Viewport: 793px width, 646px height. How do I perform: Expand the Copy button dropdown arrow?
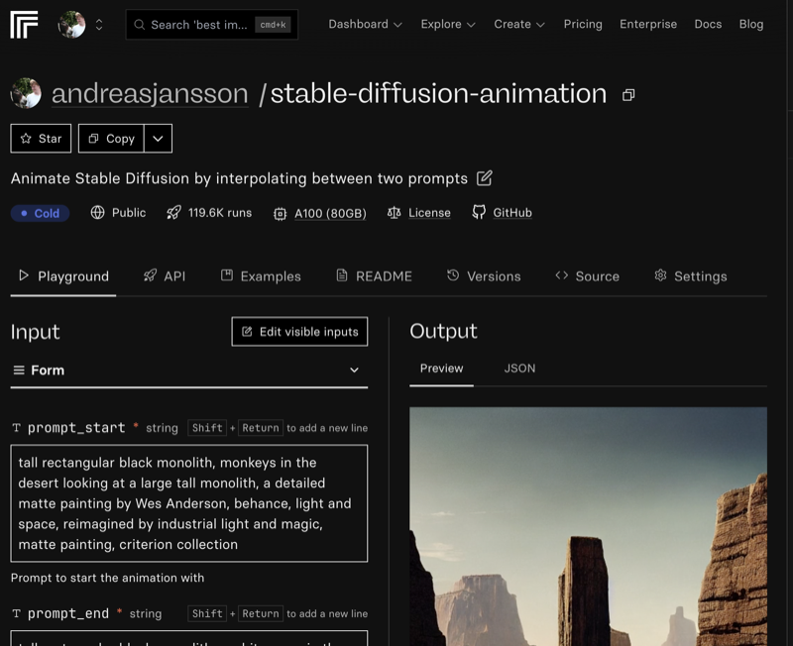(158, 138)
